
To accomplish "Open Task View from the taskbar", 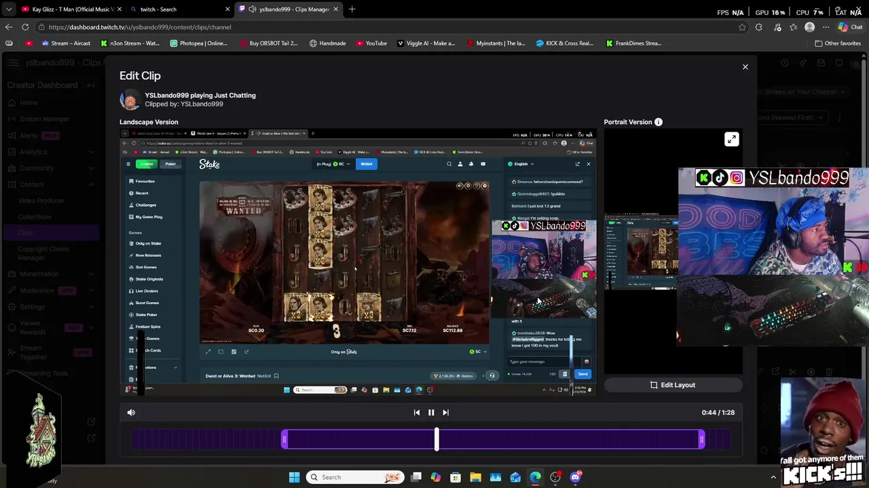I will 416,477.
